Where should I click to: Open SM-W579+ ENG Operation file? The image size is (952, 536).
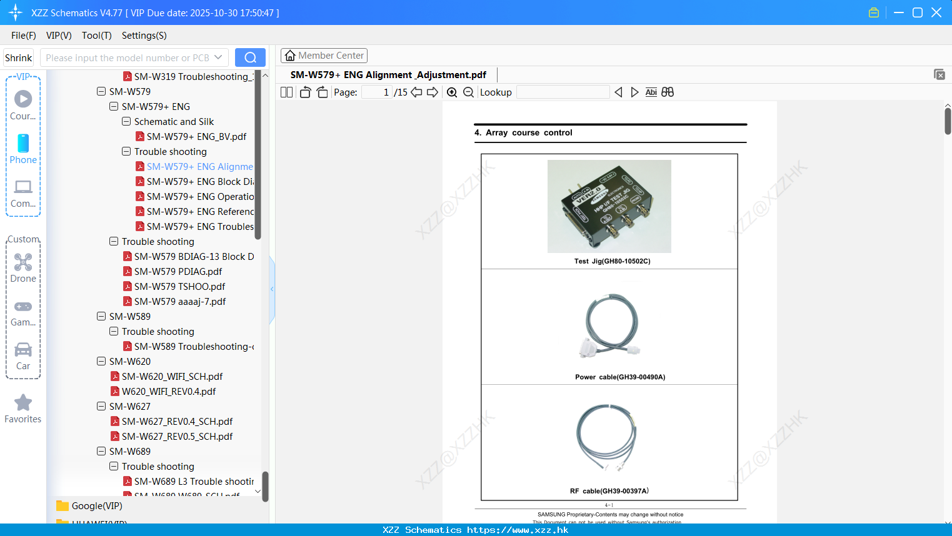194,196
